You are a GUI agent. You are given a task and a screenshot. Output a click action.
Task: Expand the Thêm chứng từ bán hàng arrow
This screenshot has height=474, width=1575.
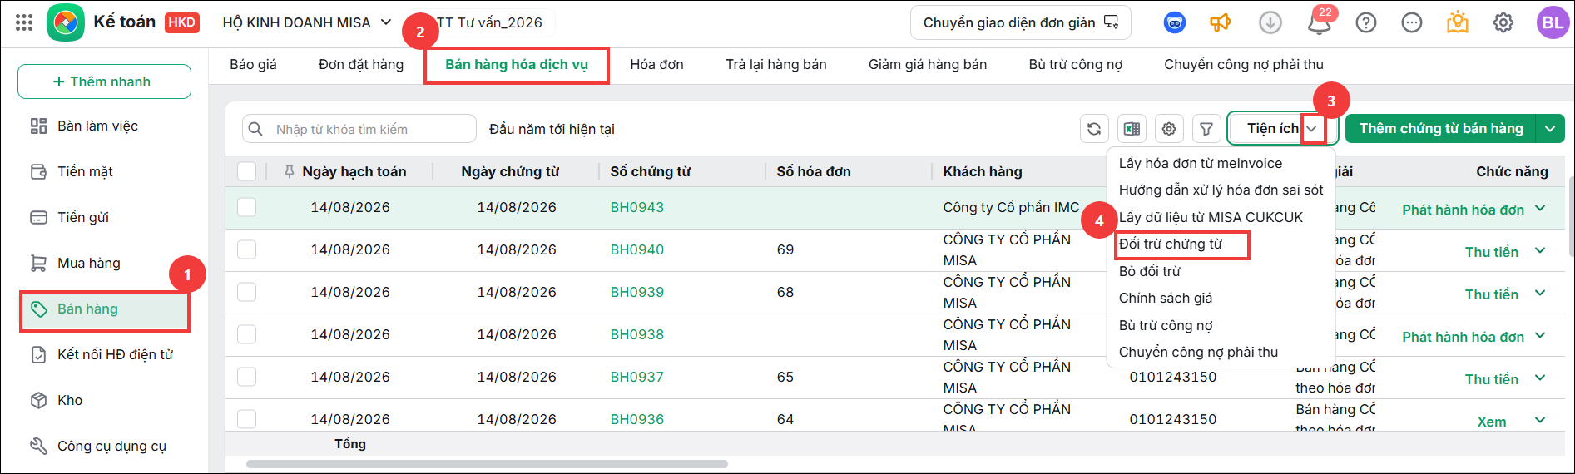point(1550,129)
